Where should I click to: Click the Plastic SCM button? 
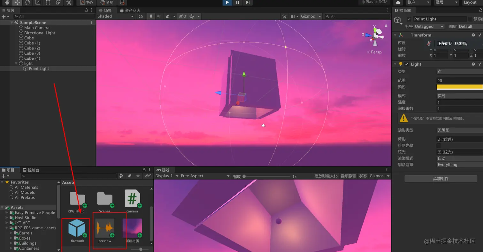pos(374,2)
